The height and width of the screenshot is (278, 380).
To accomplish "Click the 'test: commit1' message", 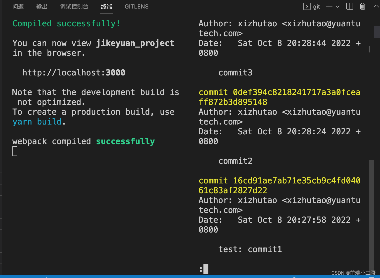I will tap(250, 249).
